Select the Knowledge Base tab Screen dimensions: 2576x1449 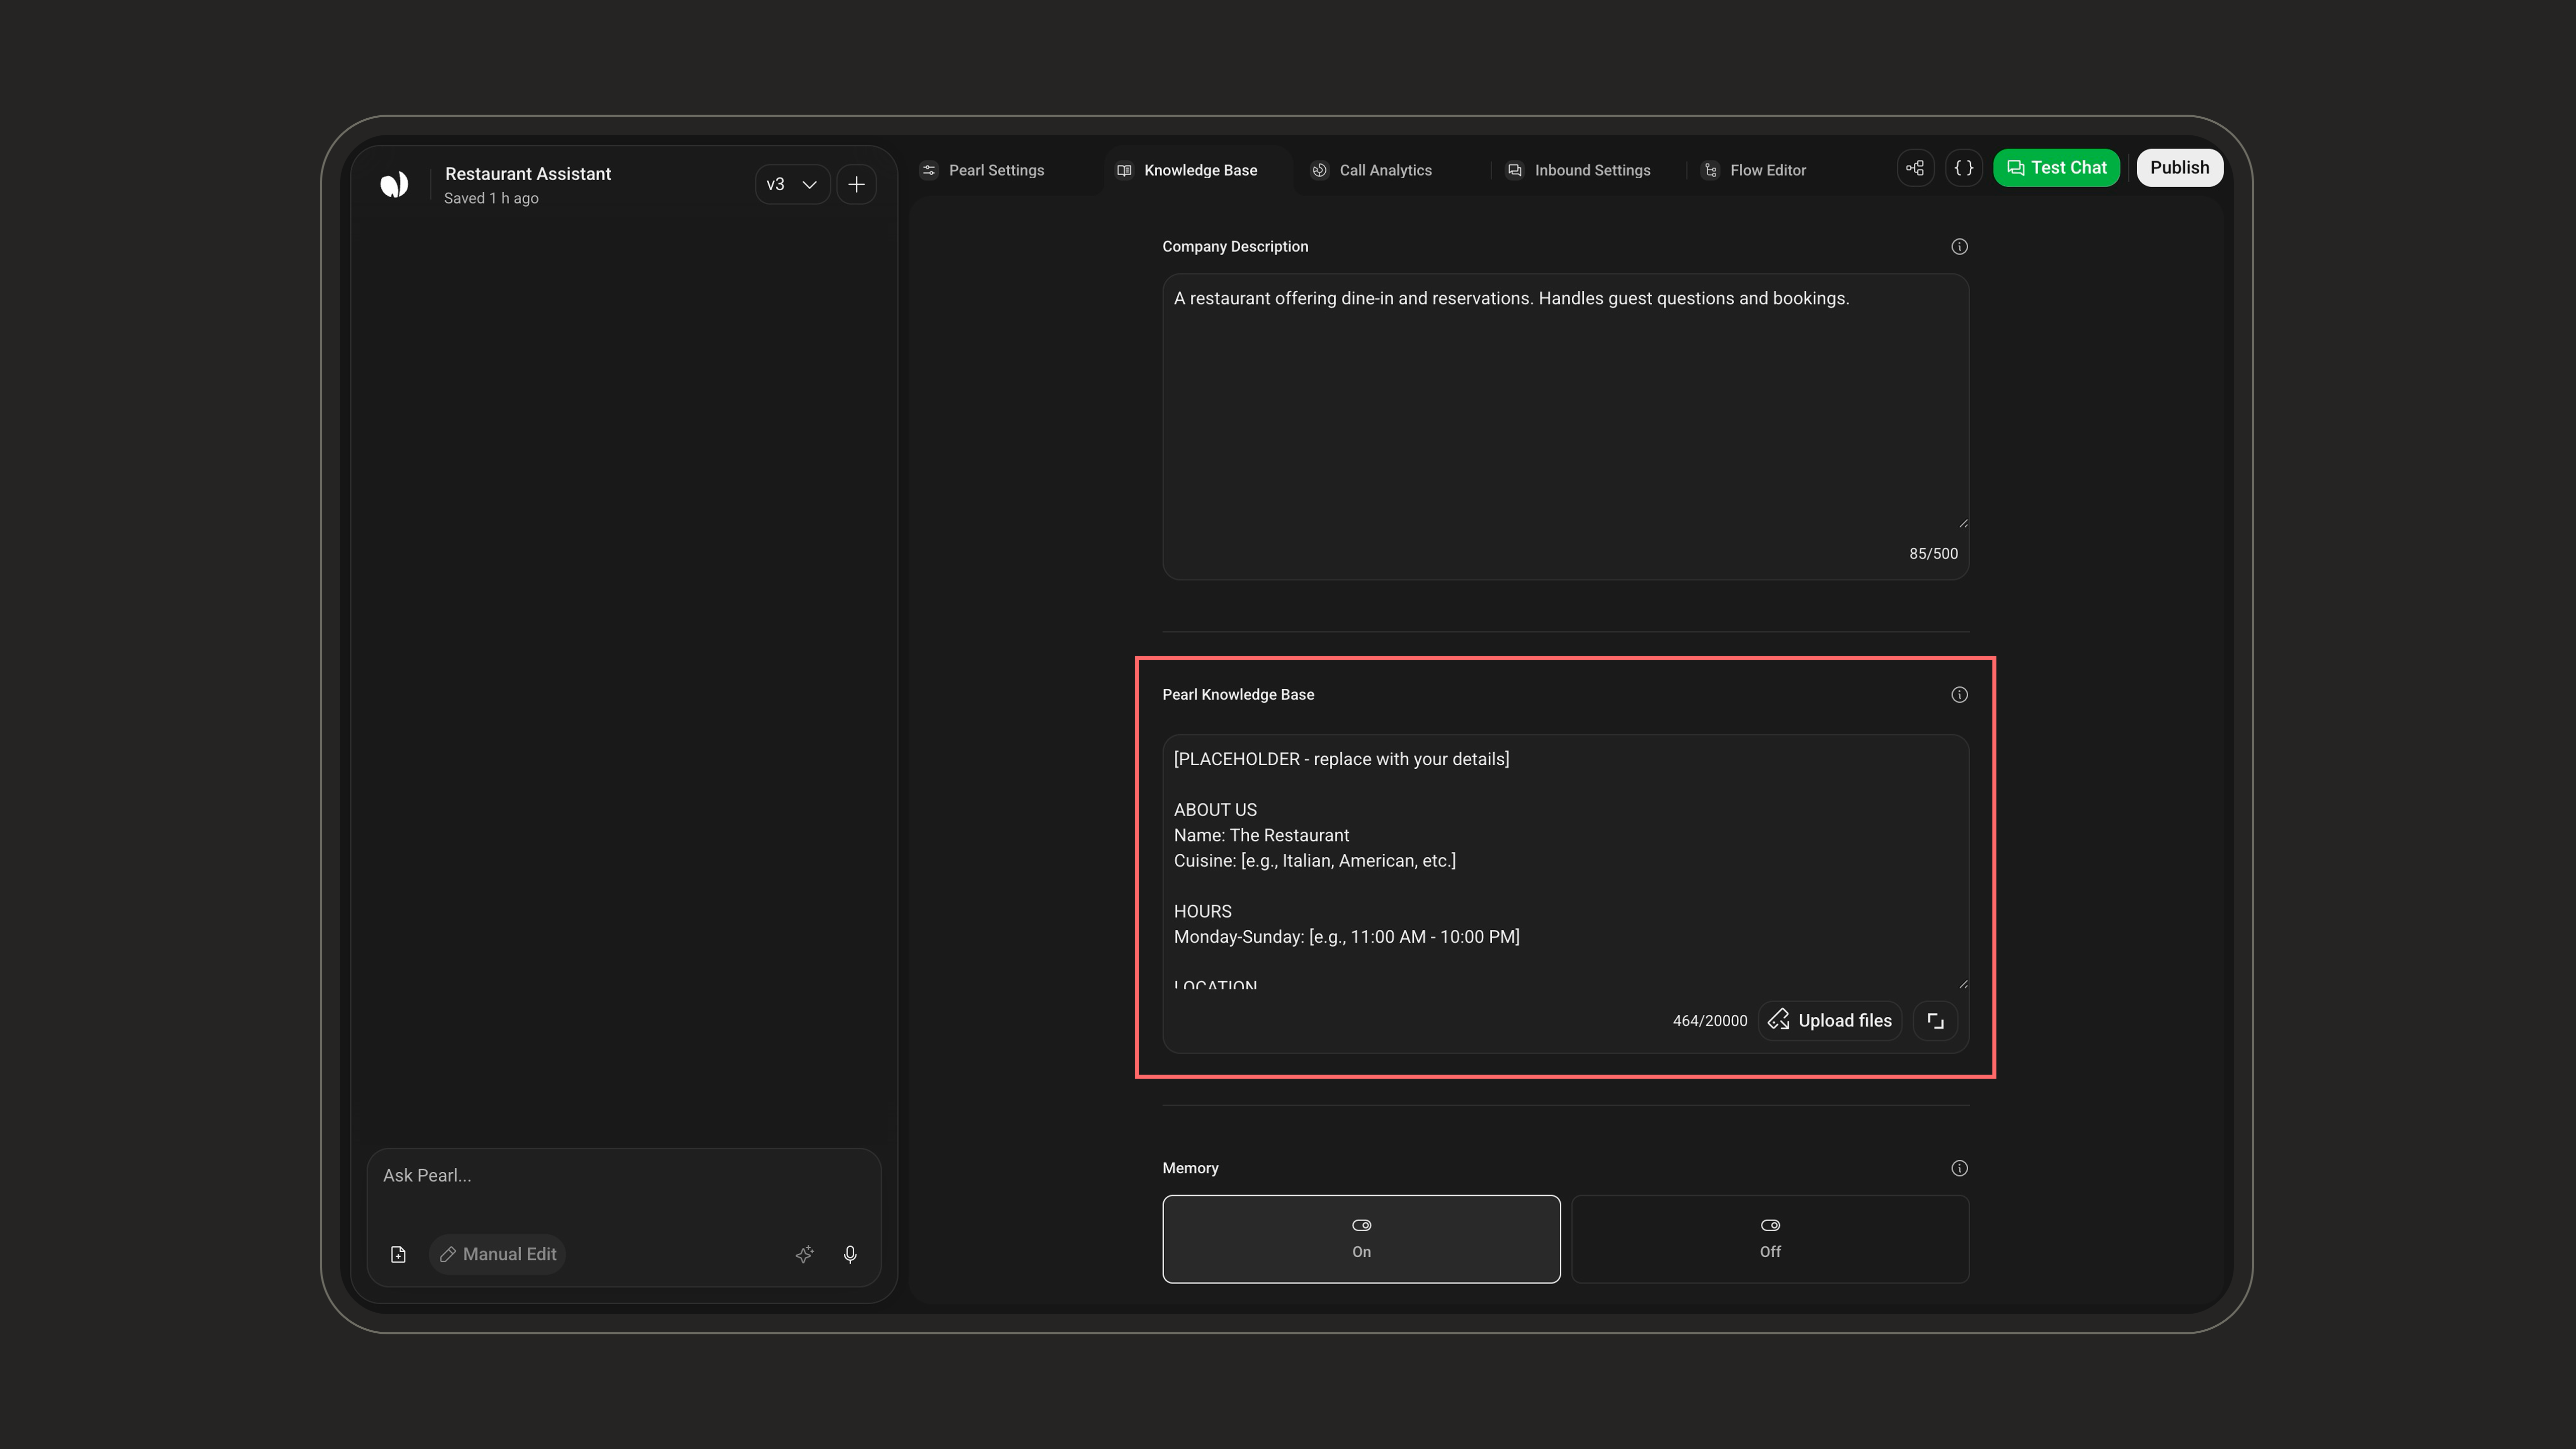[x=1187, y=170]
